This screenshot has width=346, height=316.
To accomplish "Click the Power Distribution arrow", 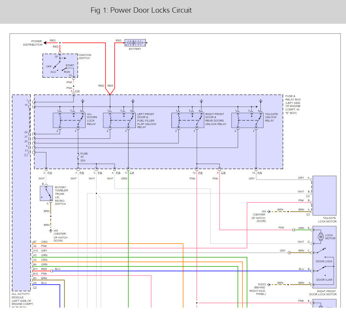I will tap(46, 42).
